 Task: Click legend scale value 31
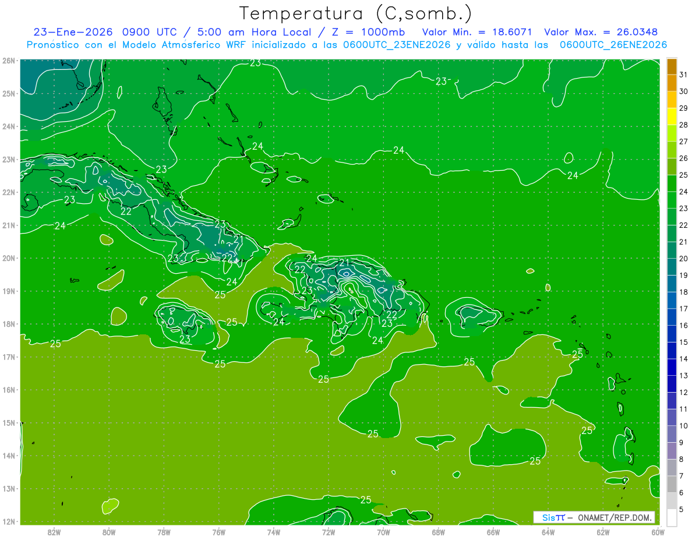683,75
